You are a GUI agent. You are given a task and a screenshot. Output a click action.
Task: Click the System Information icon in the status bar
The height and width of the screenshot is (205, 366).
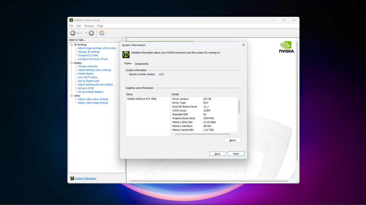[x=72, y=178]
